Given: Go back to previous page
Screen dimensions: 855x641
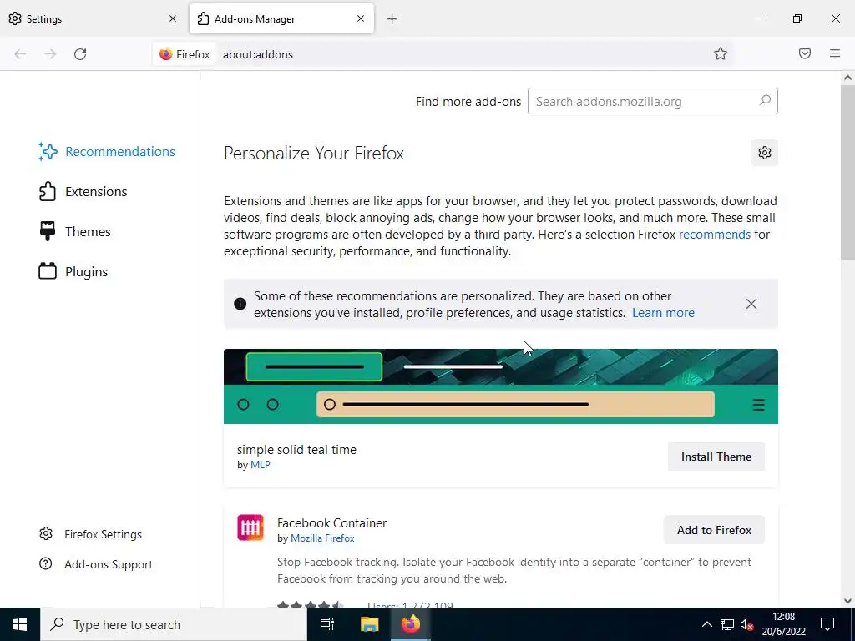Looking at the screenshot, I should tap(20, 54).
